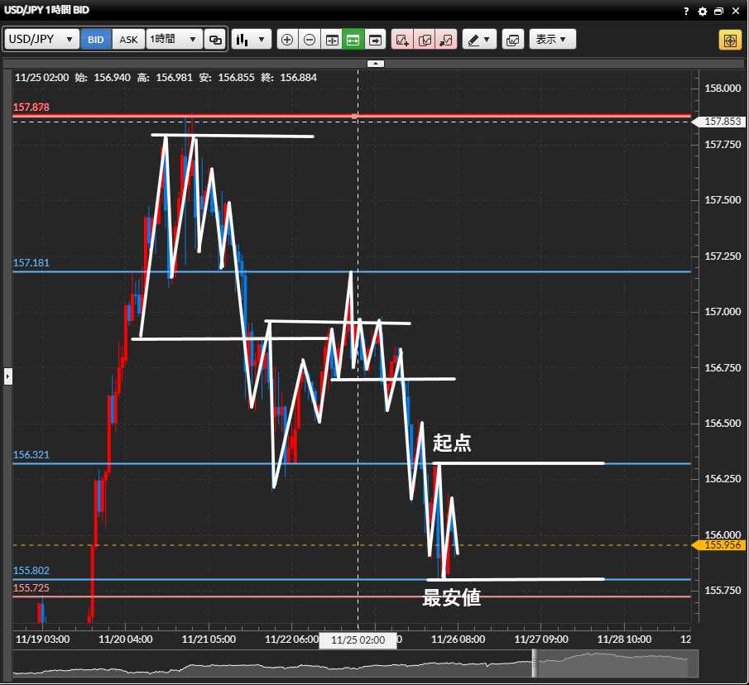Switch price display to ASK

pyautogui.click(x=128, y=40)
